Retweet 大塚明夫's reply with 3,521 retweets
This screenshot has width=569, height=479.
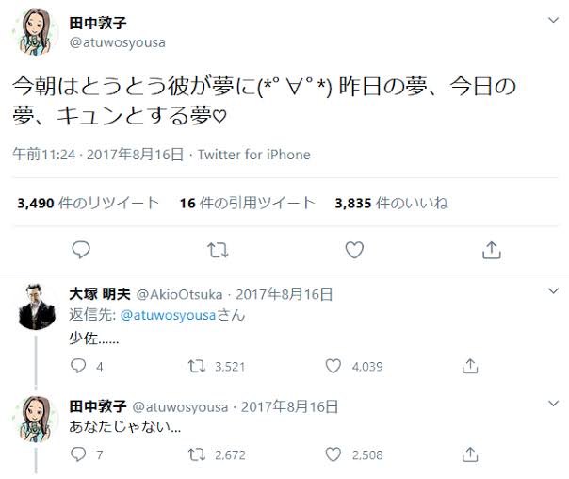[x=197, y=366]
